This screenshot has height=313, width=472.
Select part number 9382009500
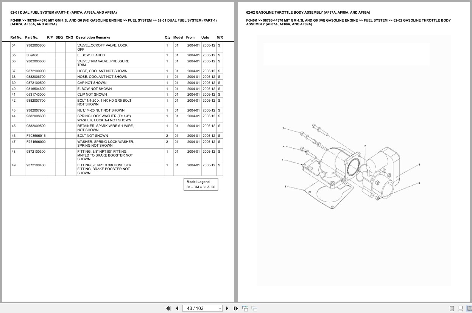pyautogui.click(x=36, y=126)
